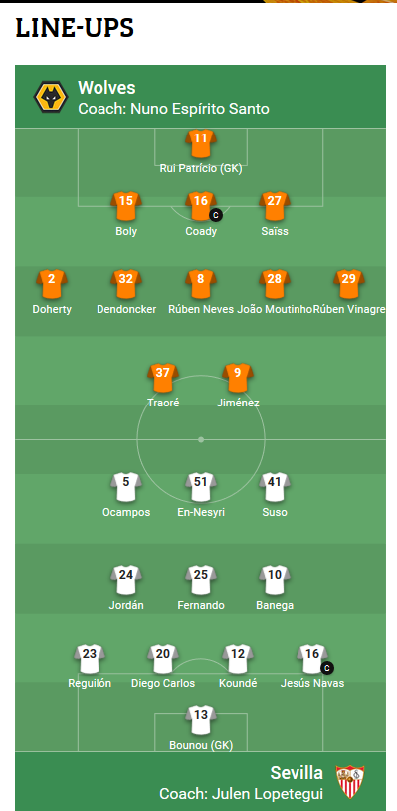Select Ocampos's number 5 shirt
The width and height of the screenshot is (397, 811).
point(126,487)
